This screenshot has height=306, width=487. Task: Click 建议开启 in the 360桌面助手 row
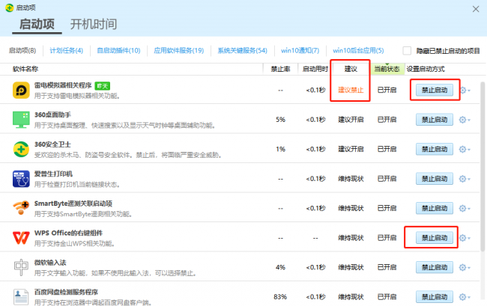tap(351, 120)
